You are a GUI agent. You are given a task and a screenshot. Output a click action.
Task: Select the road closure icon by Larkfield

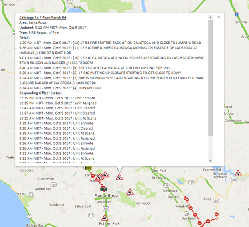93,176
